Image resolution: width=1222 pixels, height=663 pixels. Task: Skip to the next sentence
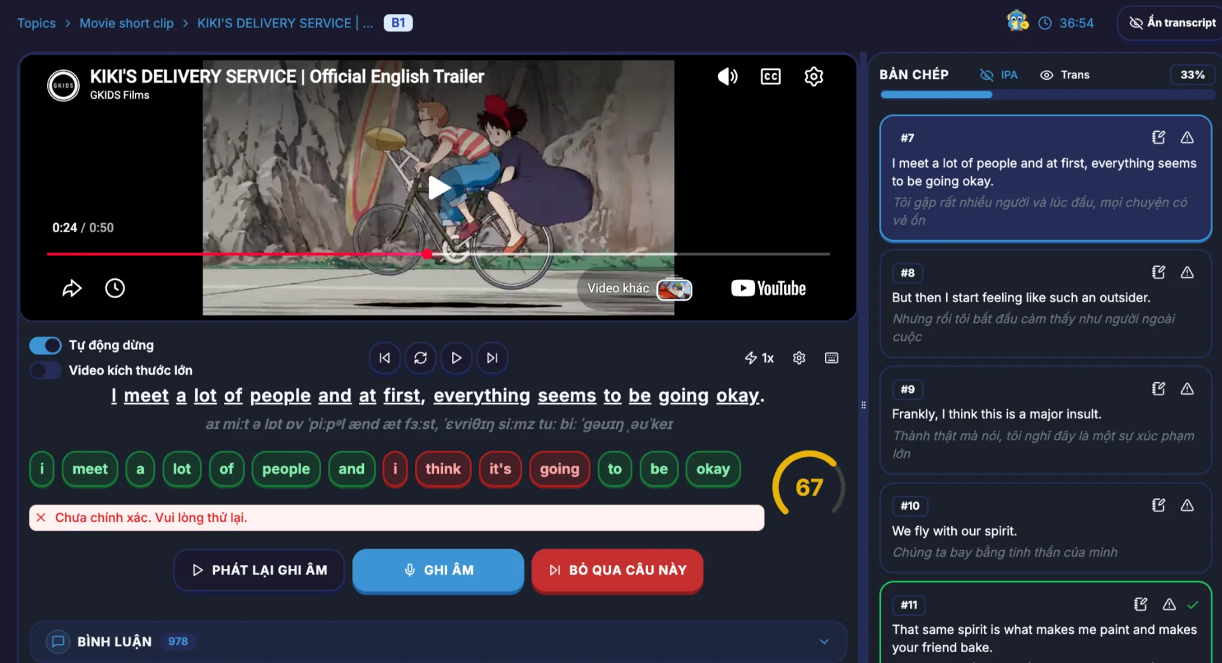(492, 358)
